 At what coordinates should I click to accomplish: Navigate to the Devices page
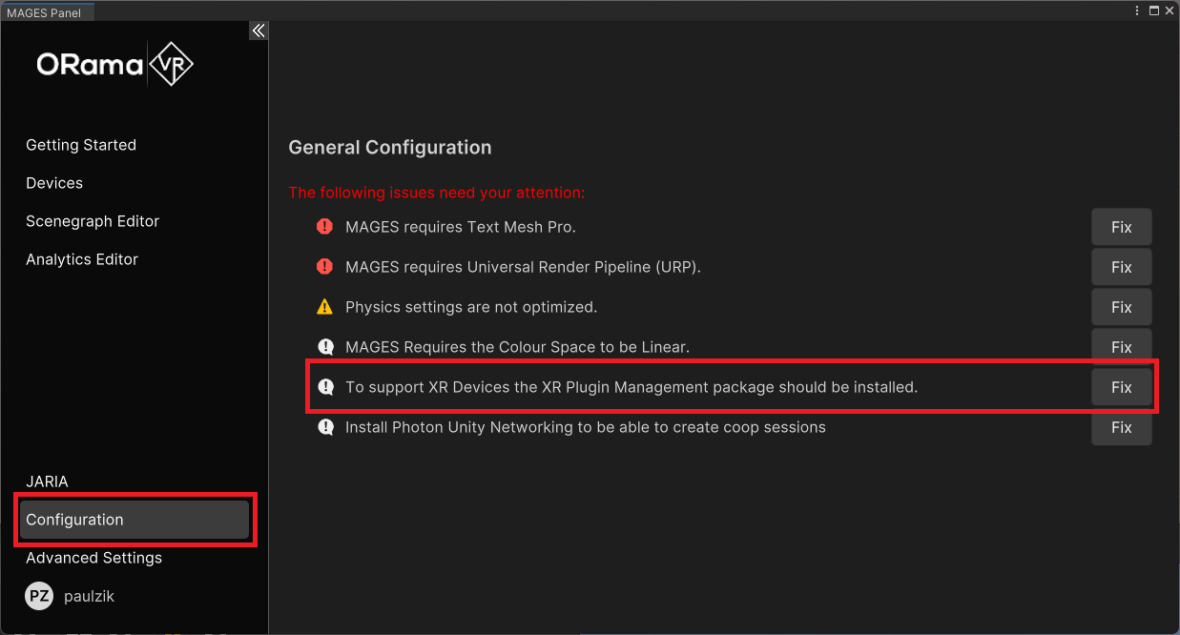pyautogui.click(x=54, y=183)
